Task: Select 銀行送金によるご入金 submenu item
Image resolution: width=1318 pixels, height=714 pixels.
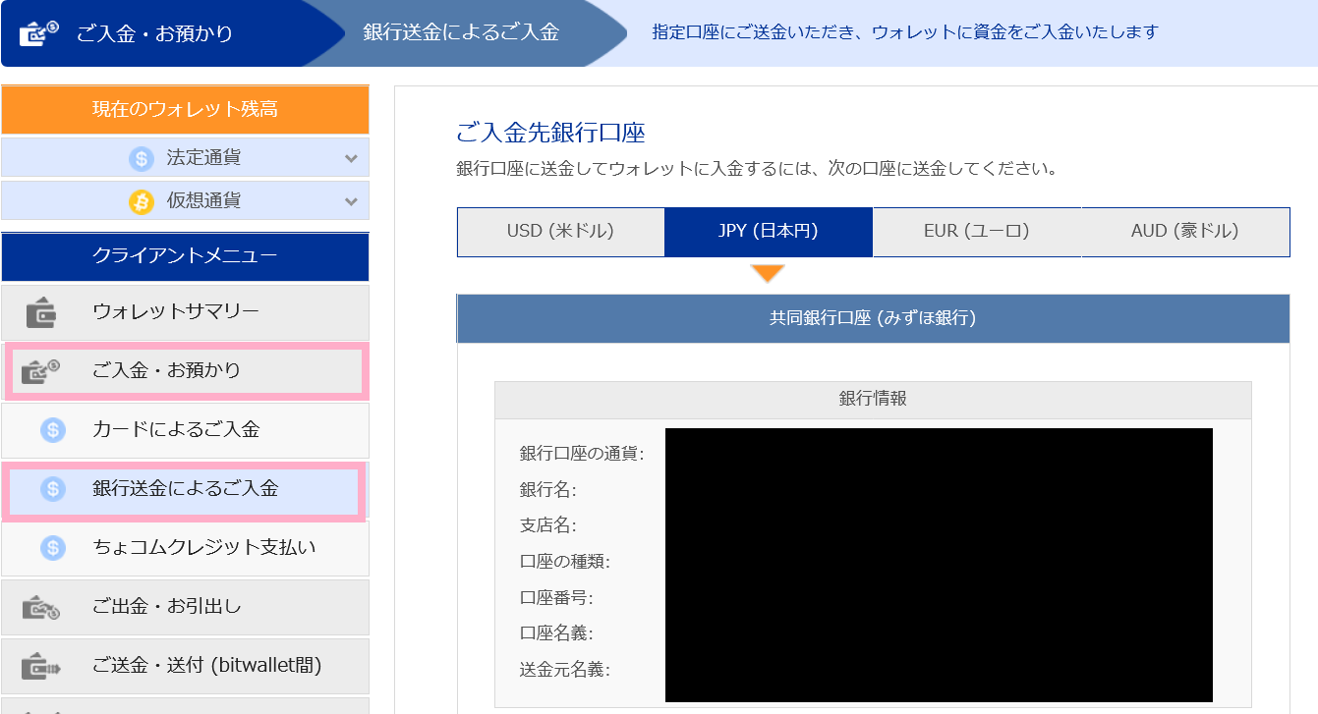Action: [185, 489]
